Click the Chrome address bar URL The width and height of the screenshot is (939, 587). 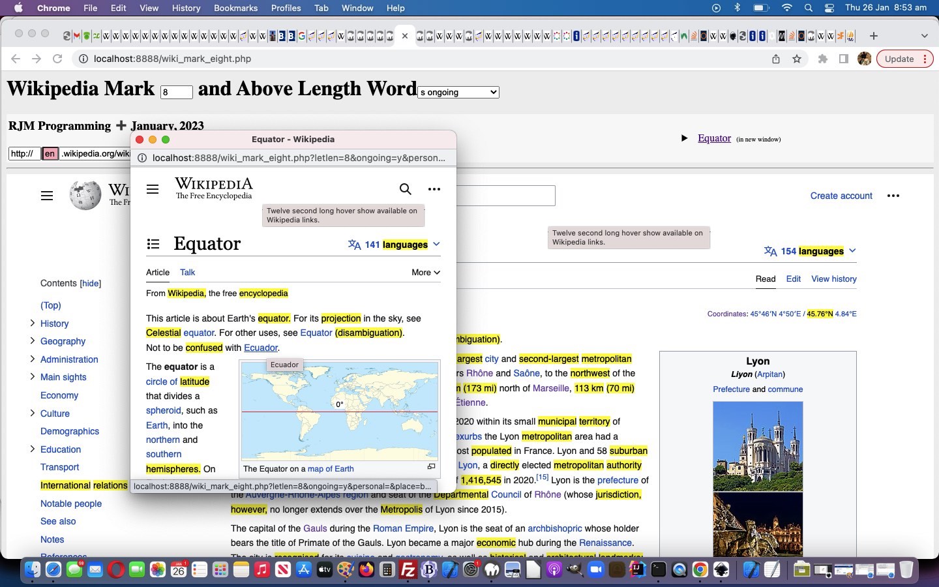172,59
